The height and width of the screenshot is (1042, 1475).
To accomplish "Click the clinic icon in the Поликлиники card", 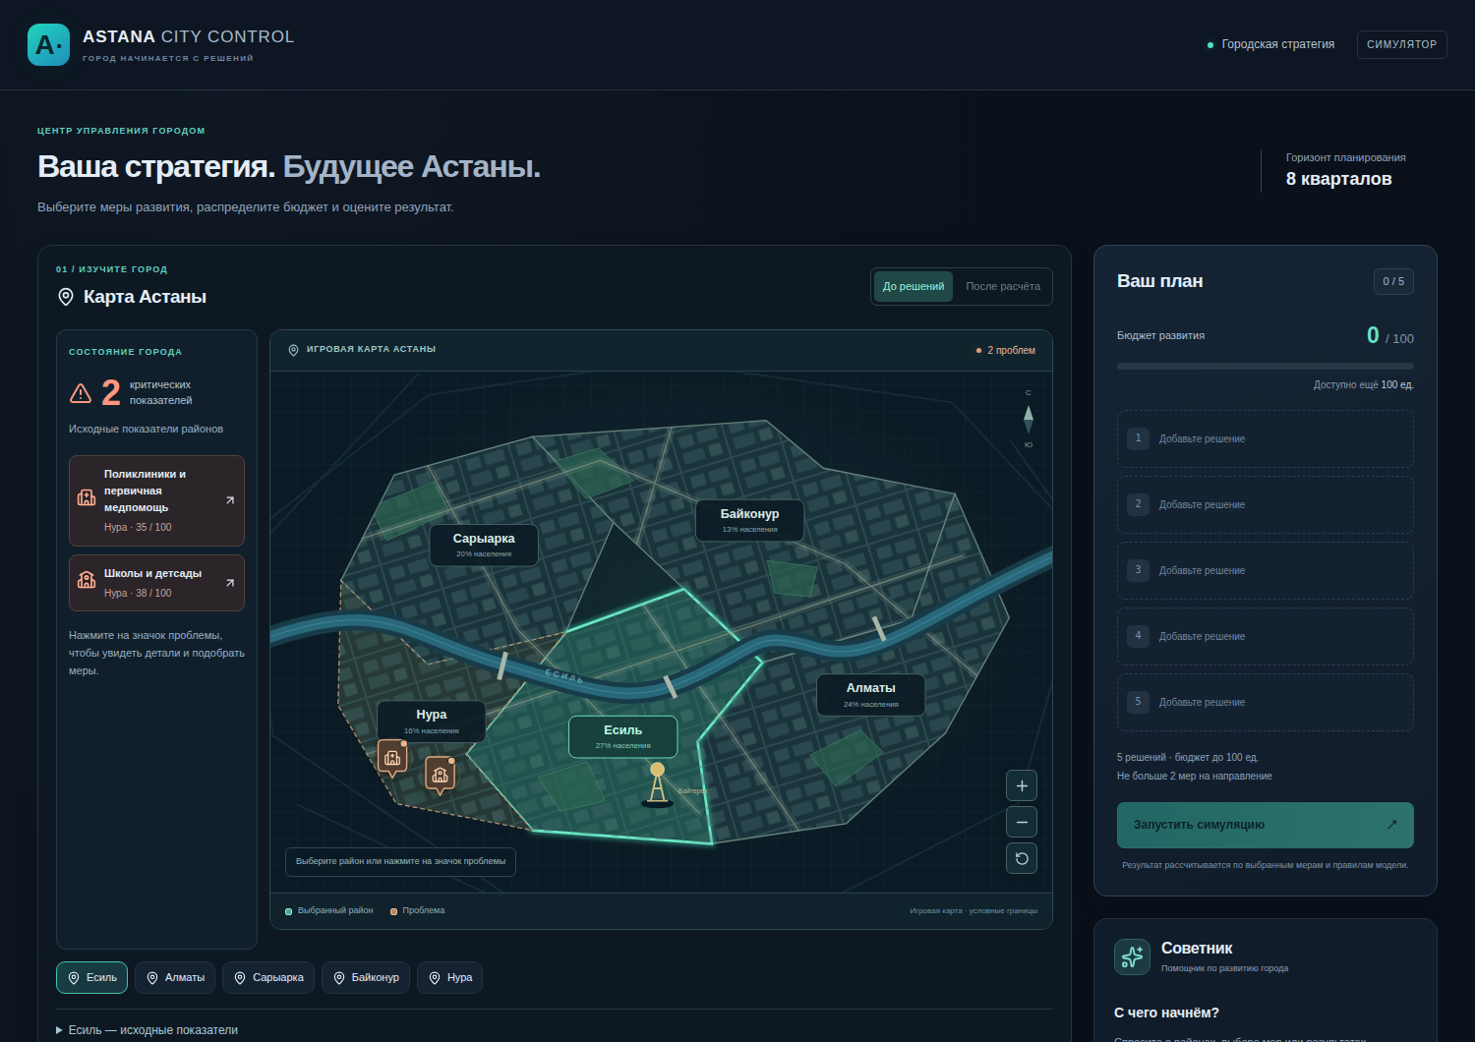I will (x=87, y=498).
